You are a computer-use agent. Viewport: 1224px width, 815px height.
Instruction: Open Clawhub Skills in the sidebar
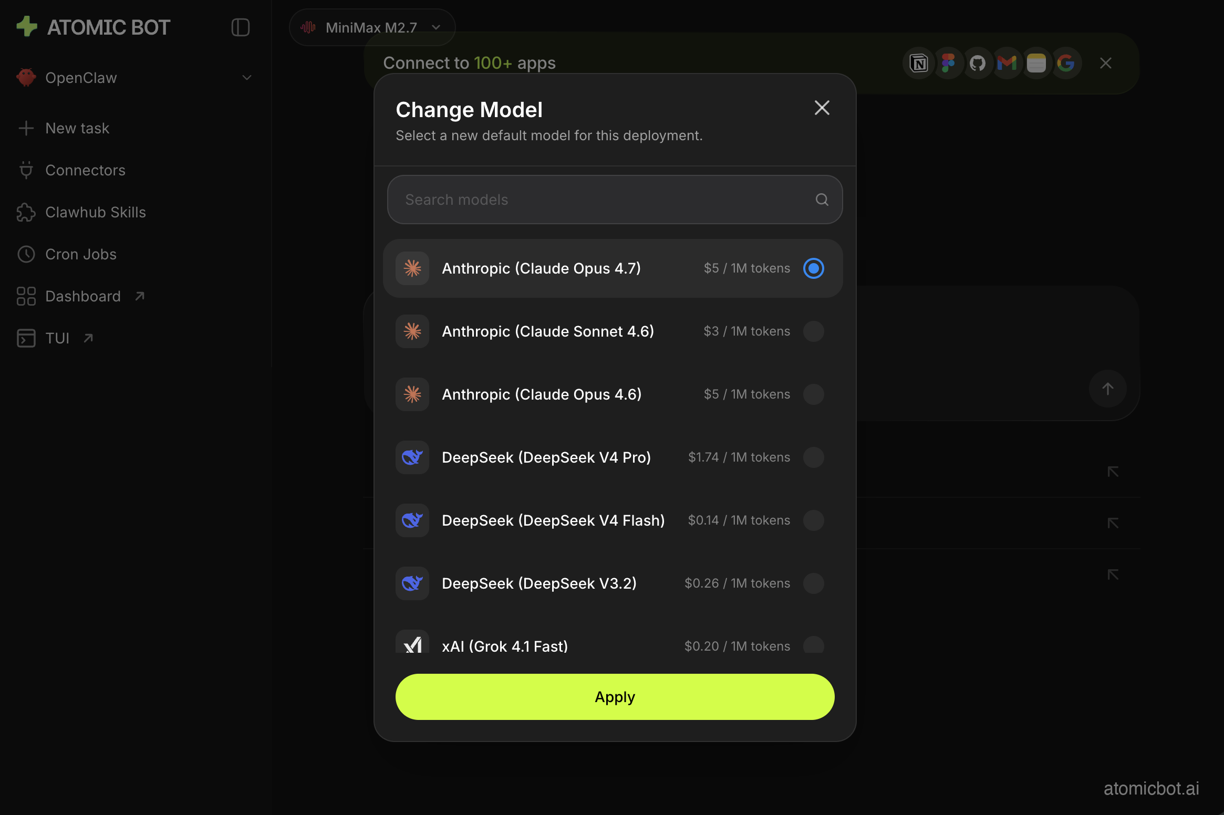pos(96,212)
